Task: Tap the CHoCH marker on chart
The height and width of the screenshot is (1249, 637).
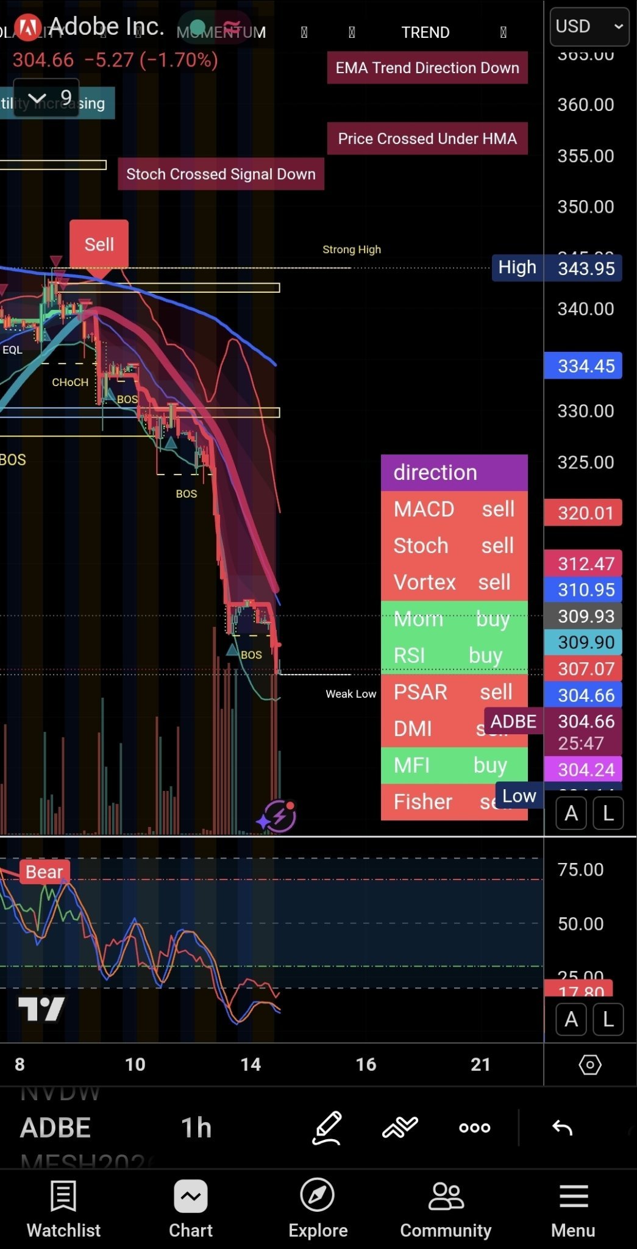Action: (70, 382)
